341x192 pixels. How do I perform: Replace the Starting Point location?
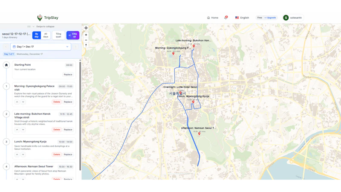point(68,74)
